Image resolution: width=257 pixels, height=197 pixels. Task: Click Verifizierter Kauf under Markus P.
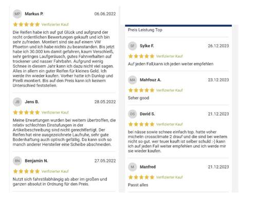[55, 25]
